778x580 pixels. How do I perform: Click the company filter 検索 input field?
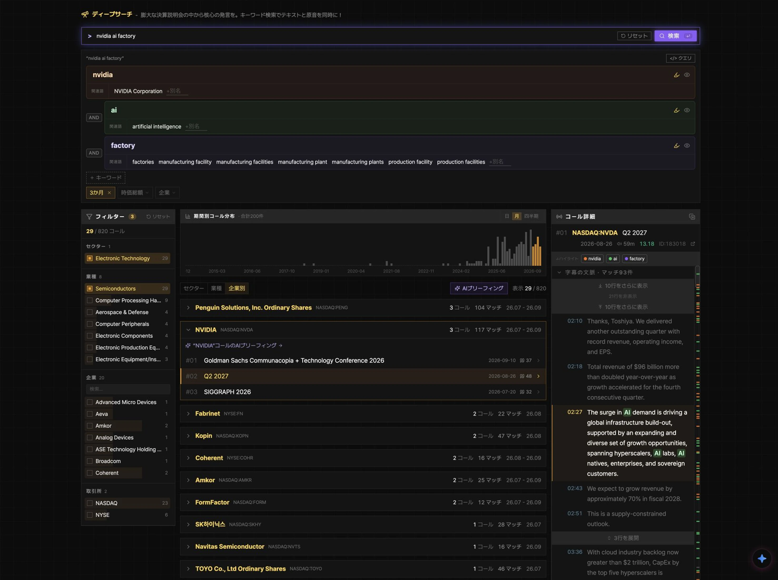click(x=128, y=389)
